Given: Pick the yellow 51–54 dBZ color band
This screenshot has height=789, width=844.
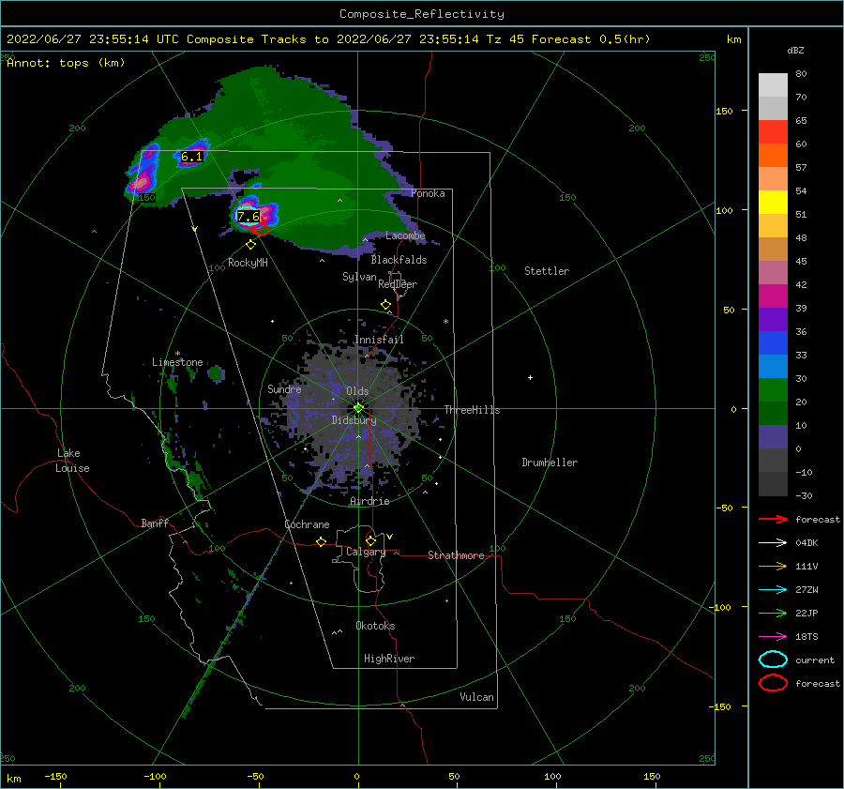Looking at the screenshot, I should point(773,203).
